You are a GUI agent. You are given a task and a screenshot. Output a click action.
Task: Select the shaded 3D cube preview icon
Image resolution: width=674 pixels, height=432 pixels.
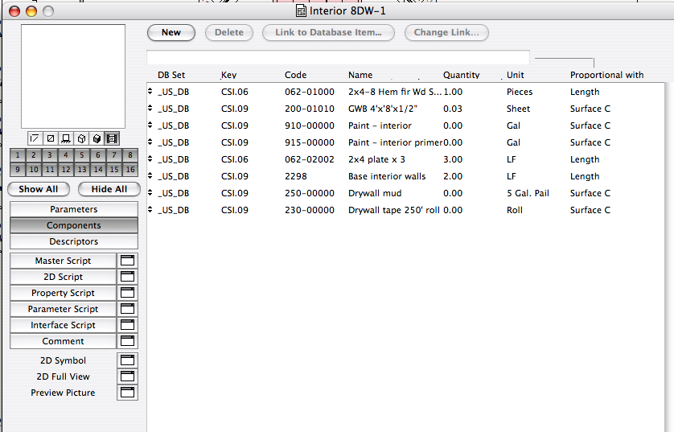point(97,138)
